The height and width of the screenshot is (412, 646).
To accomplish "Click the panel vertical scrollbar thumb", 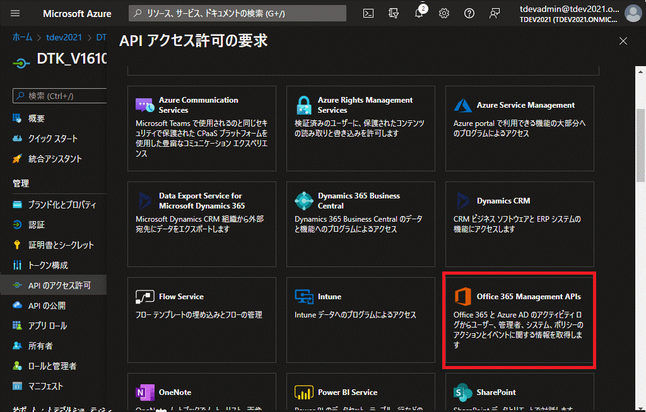I will (x=640, y=144).
